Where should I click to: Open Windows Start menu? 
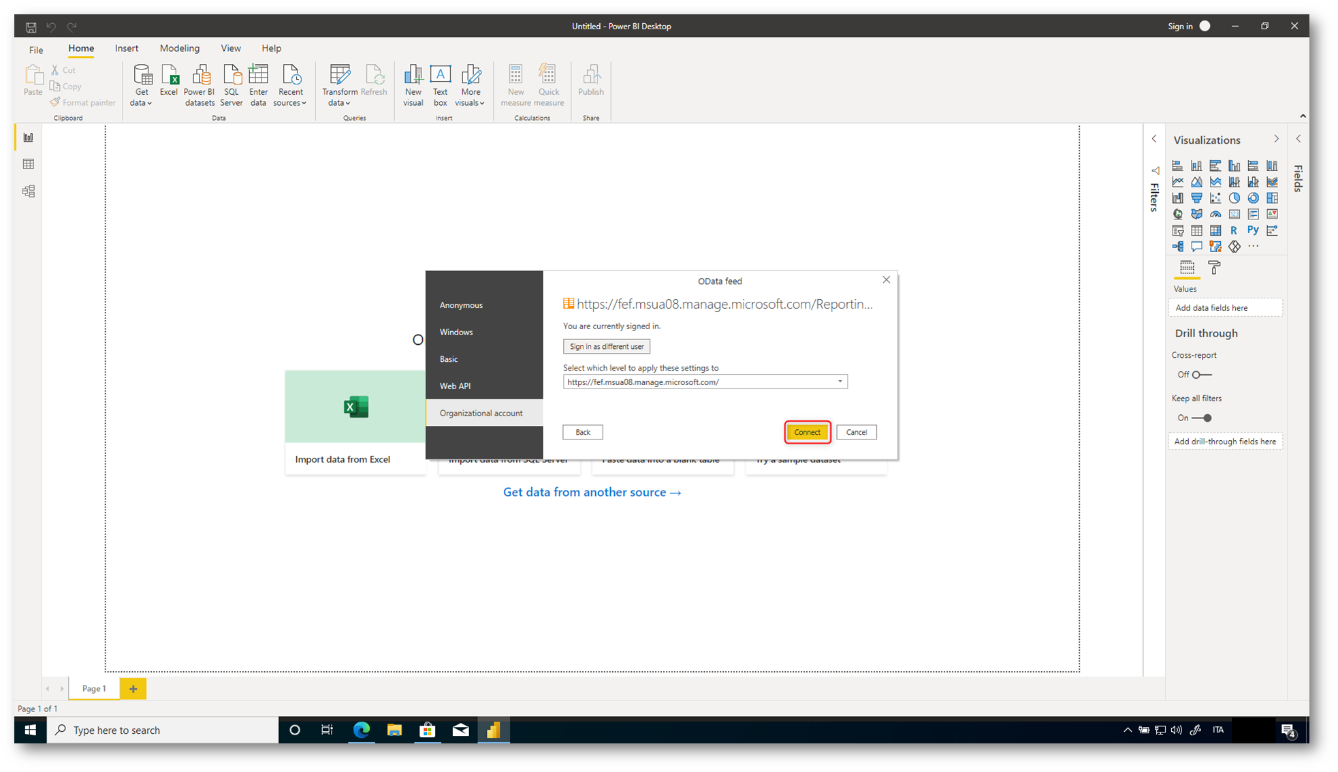click(x=30, y=730)
